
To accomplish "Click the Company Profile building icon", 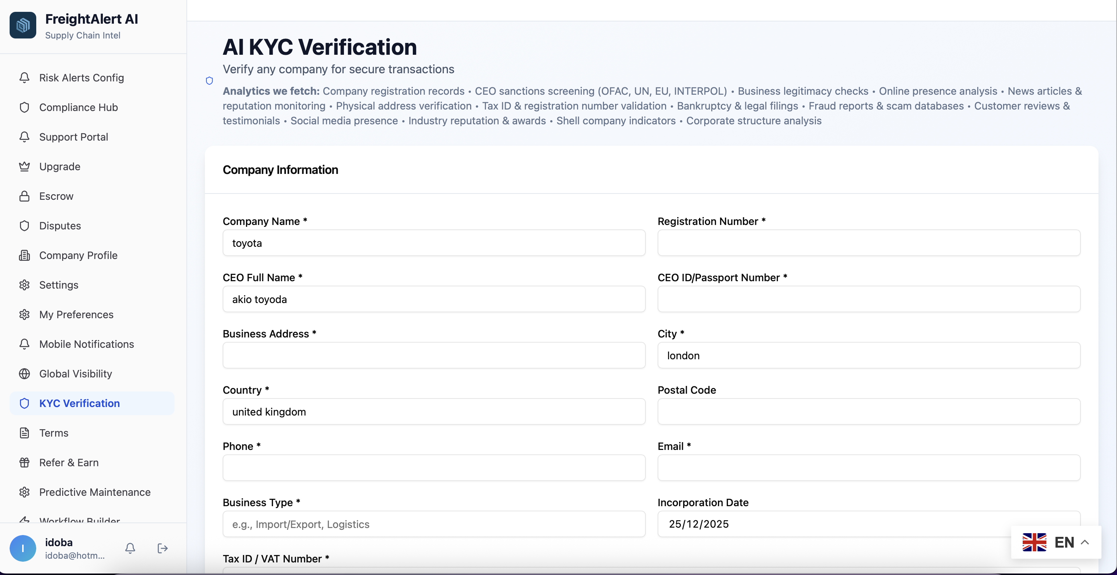I will (x=24, y=255).
